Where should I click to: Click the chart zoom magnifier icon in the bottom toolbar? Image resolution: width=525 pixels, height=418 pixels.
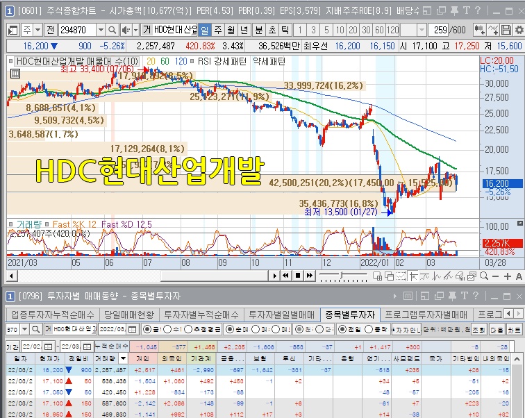[x=484, y=276]
